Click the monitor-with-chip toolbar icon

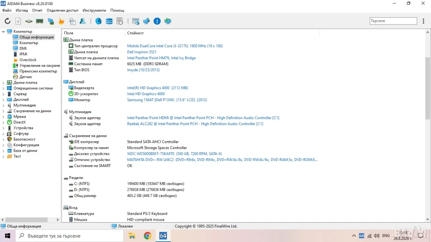[x=51, y=21]
